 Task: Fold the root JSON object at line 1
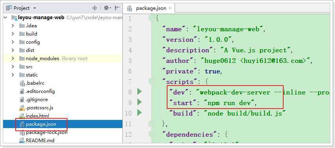[x=151, y=18]
